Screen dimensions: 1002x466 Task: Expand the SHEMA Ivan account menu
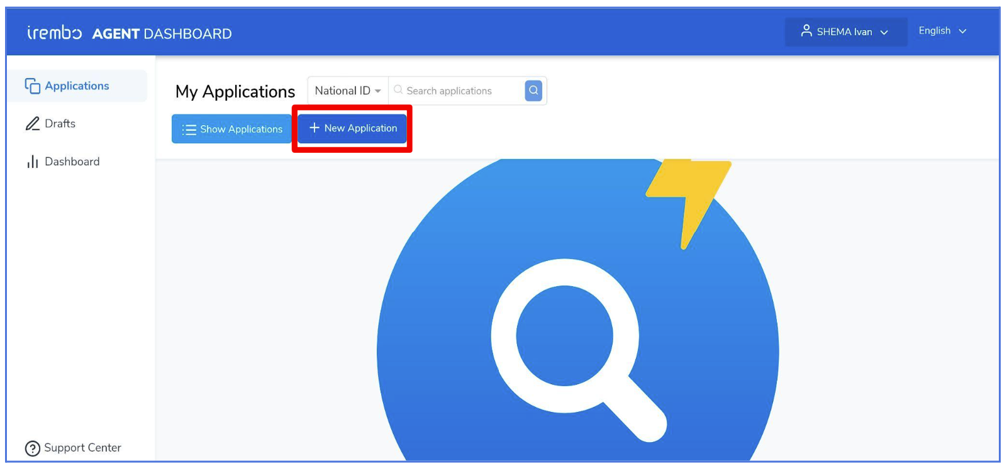pyautogui.click(x=845, y=31)
